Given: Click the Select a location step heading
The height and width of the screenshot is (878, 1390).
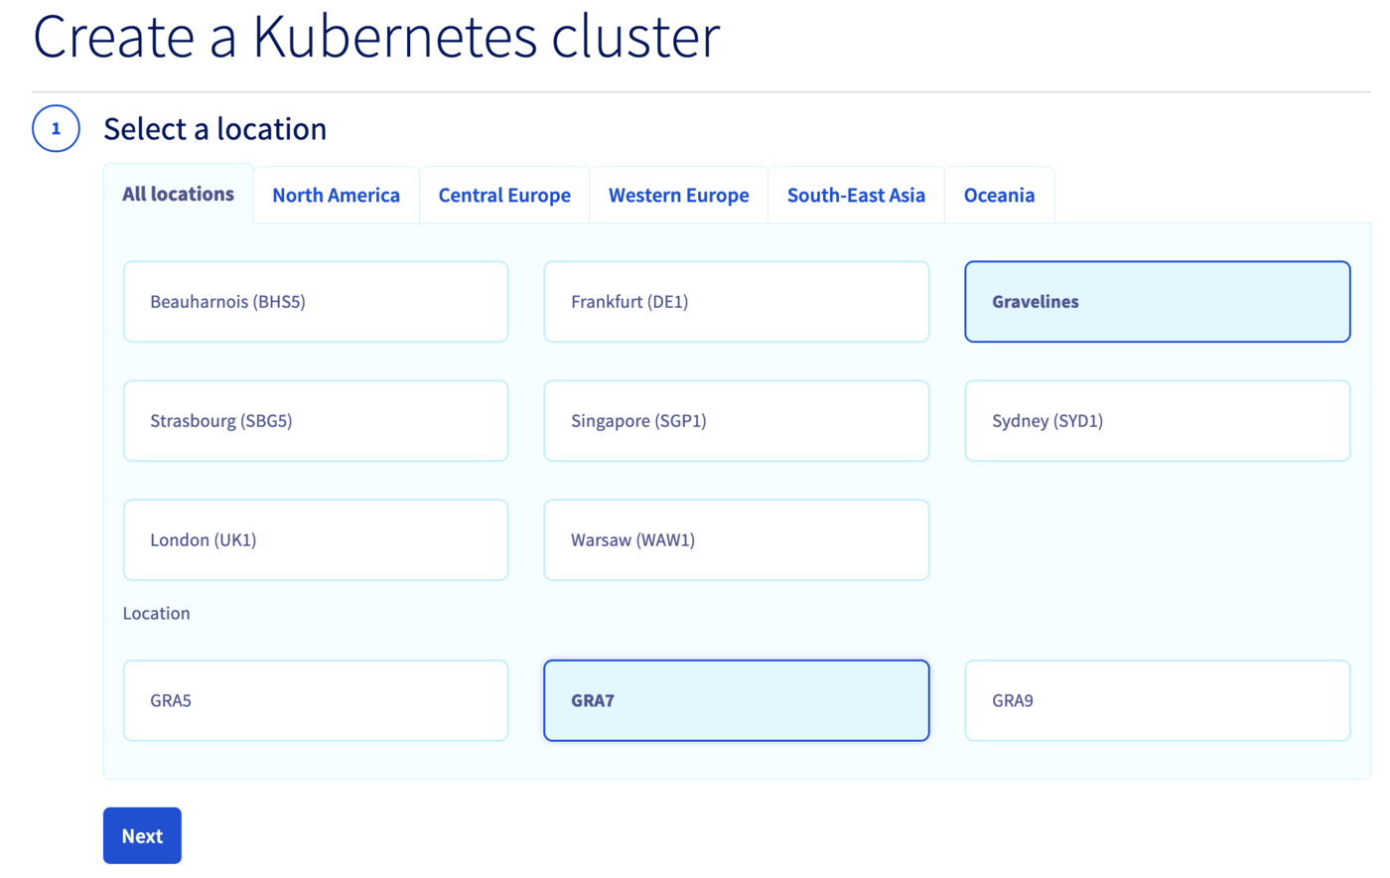Looking at the screenshot, I should [x=214, y=129].
